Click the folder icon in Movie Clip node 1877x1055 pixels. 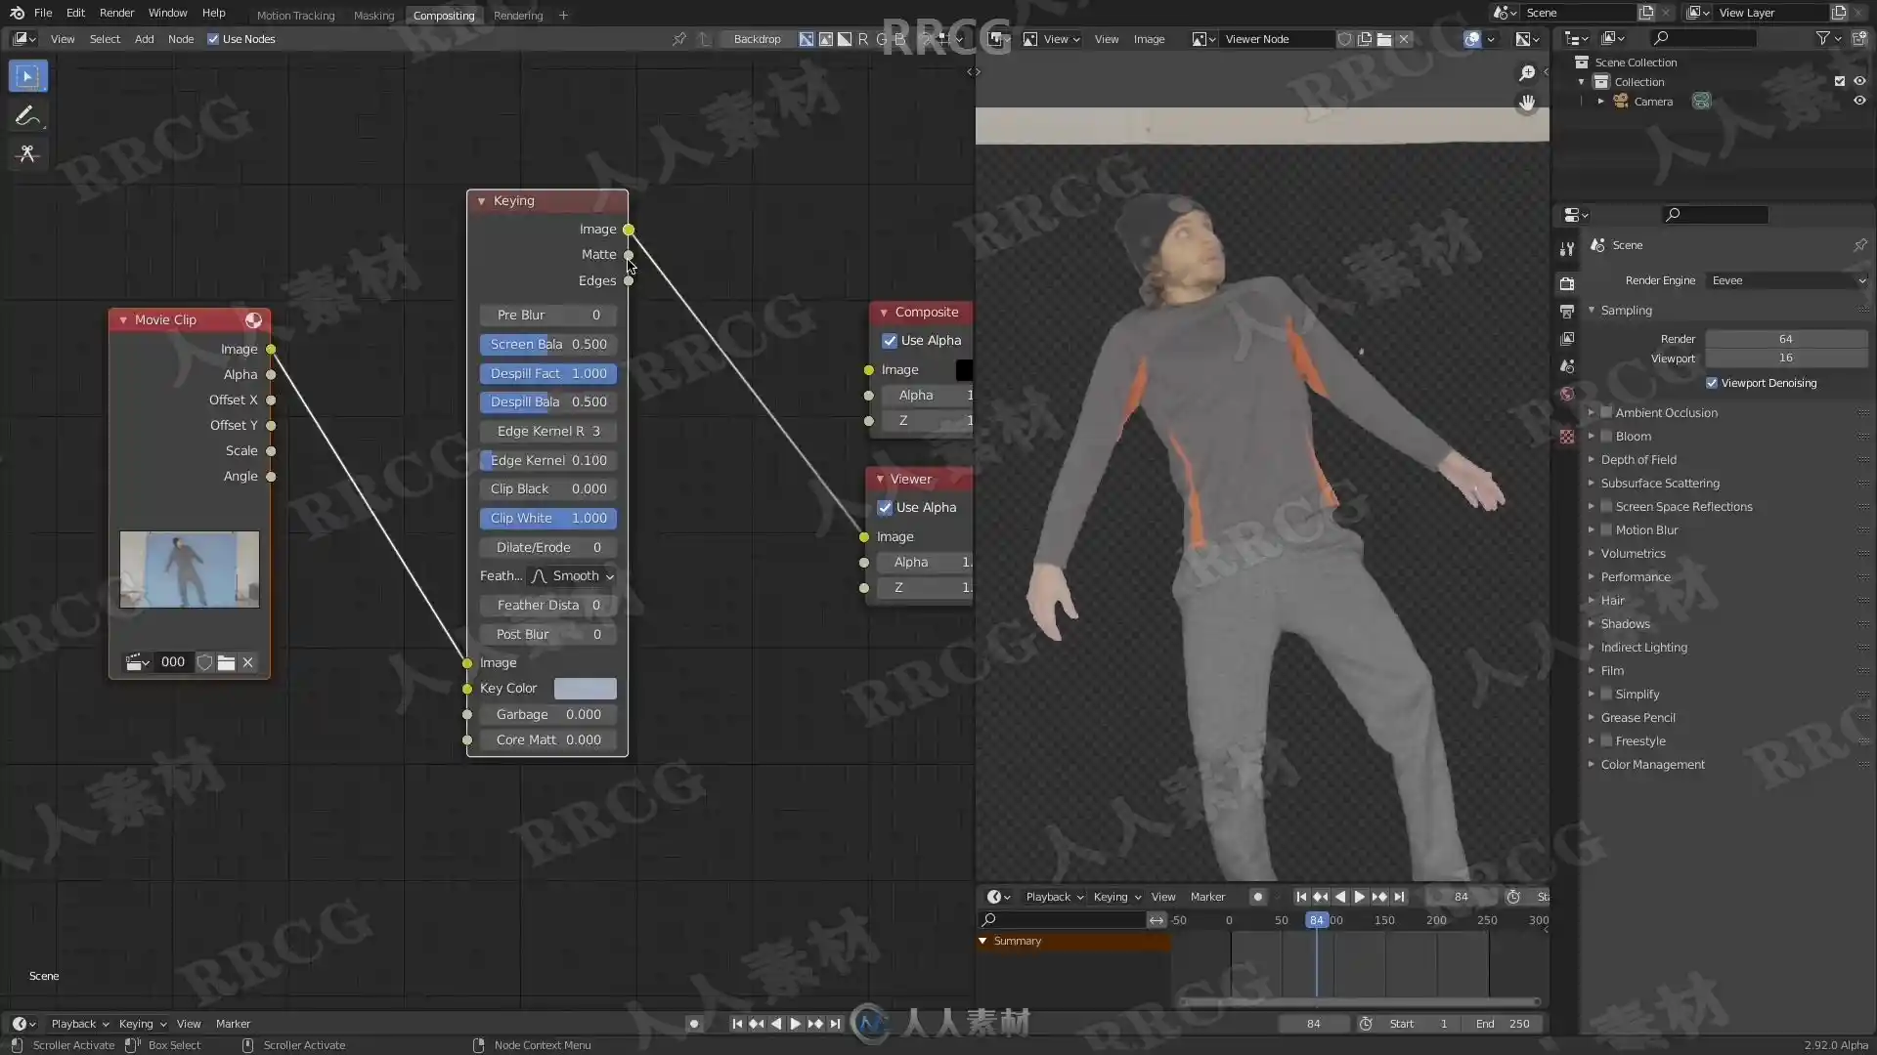226,662
